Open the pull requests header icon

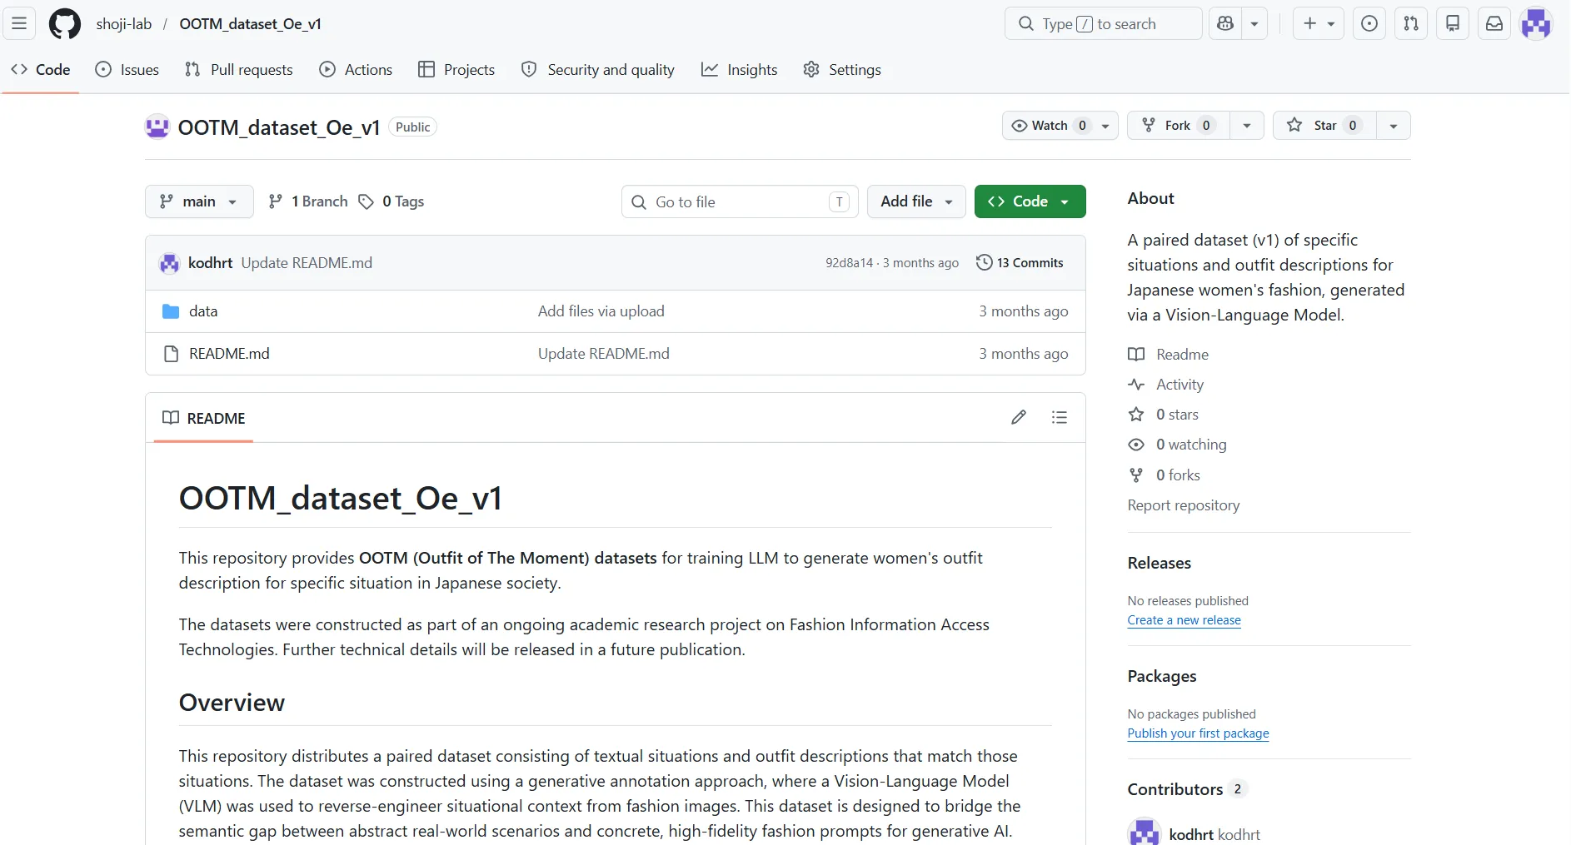point(1411,23)
